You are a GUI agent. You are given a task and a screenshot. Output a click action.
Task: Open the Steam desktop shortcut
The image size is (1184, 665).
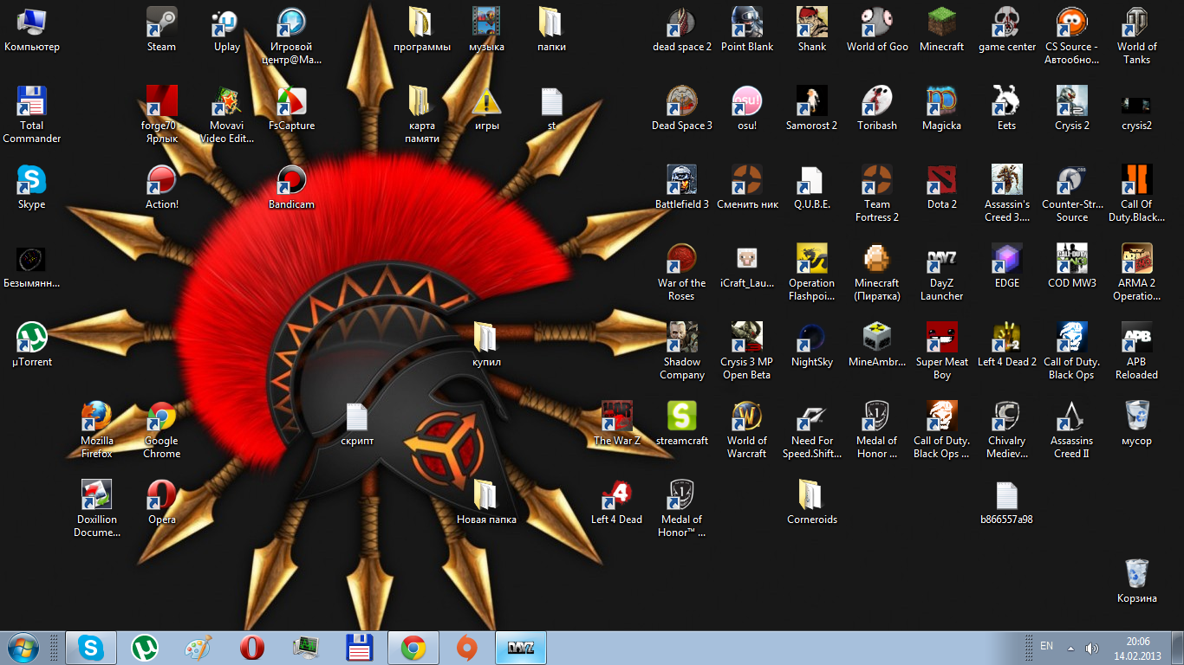(x=161, y=30)
